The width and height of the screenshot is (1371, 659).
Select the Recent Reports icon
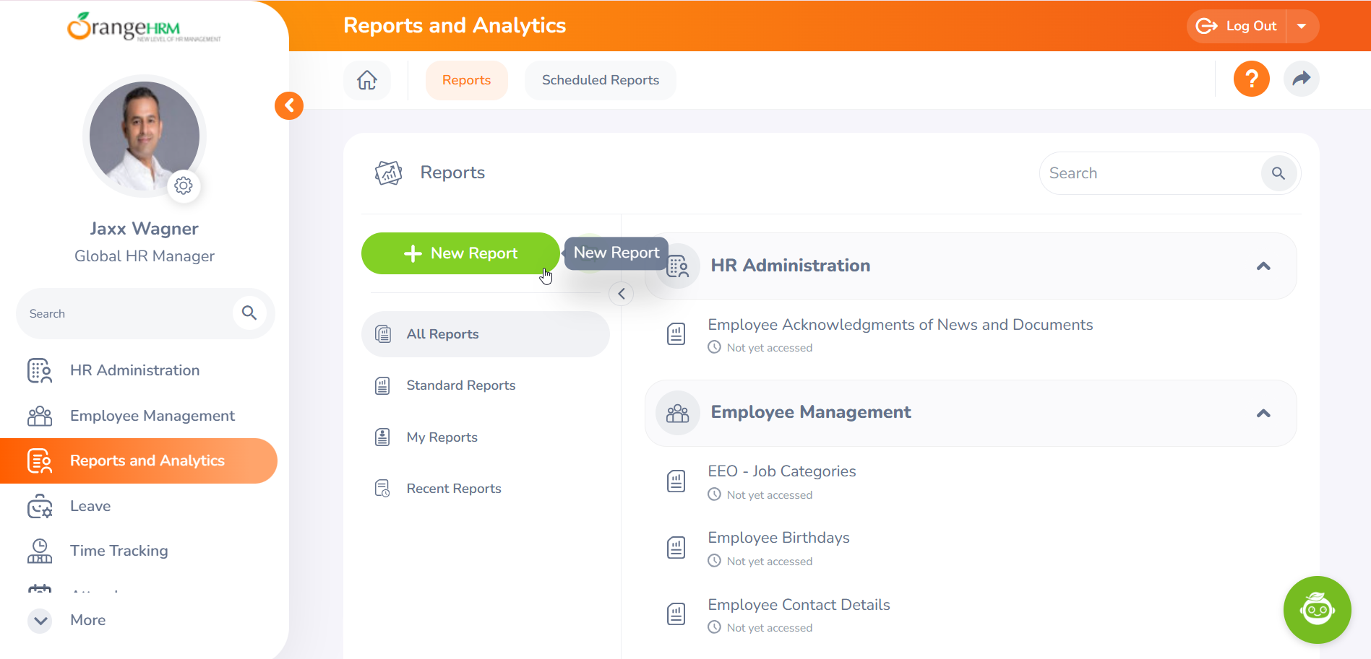(382, 488)
